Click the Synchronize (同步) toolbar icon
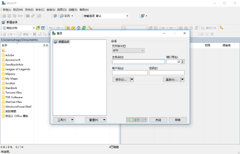 20,16
